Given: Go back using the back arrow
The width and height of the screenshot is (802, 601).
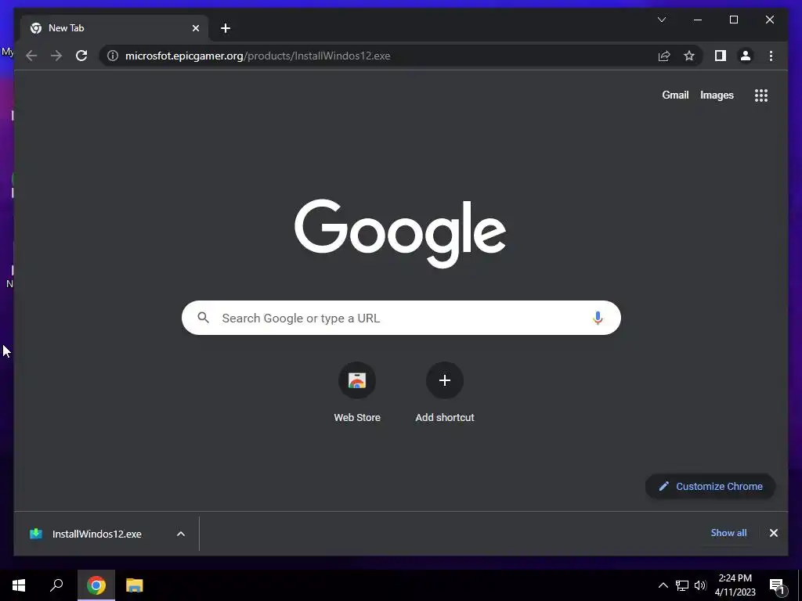Looking at the screenshot, I should [31, 56].
